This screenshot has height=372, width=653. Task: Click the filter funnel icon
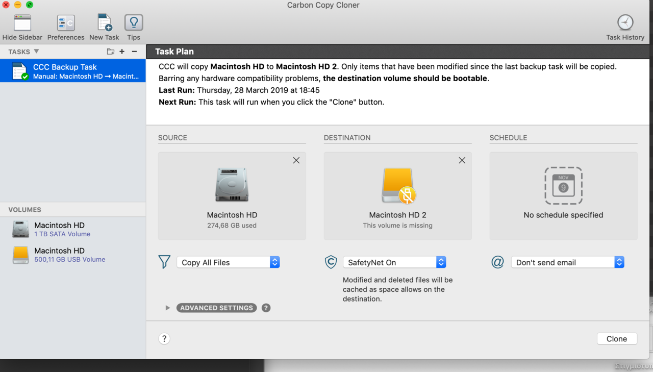[164, 262]
